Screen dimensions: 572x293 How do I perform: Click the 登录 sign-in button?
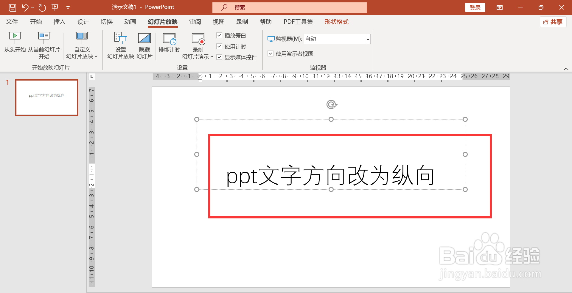(x=475, y=8)
